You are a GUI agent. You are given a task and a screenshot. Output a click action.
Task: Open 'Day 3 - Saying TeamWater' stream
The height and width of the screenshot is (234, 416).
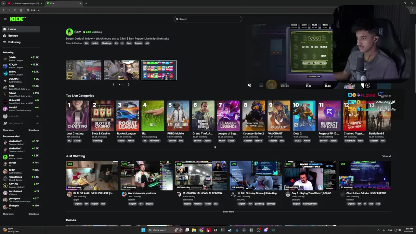point(310,175)
